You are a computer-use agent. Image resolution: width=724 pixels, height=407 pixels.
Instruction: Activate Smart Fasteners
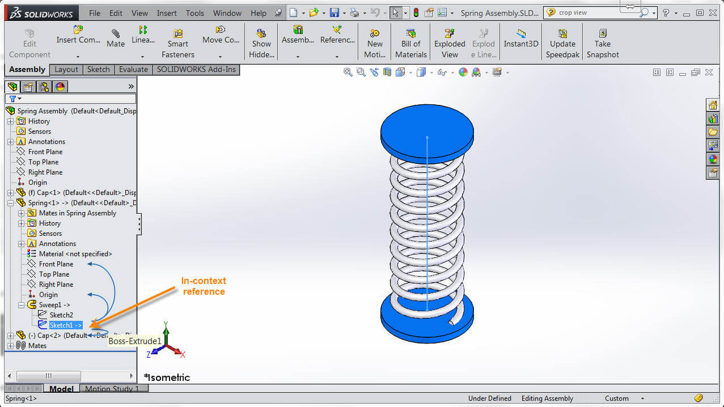pyautogui.click(x=177, y=41)
